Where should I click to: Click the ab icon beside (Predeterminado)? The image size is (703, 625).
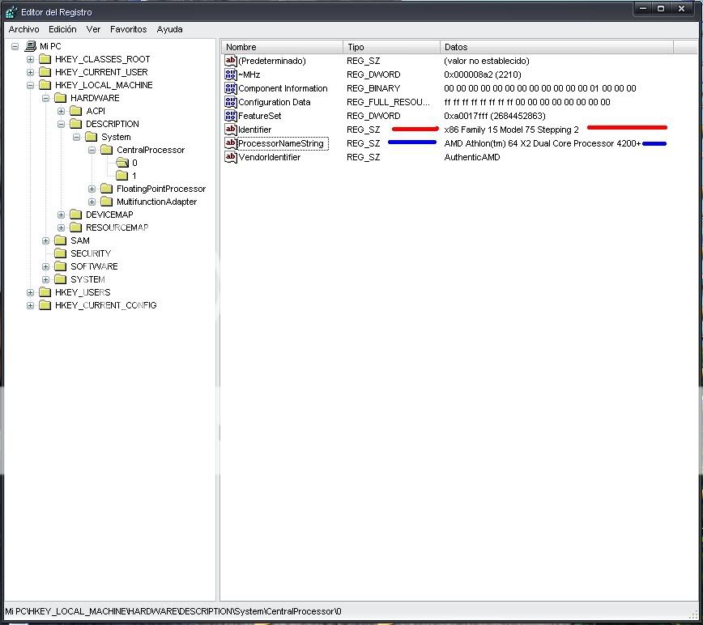click(x=231, y=60)
